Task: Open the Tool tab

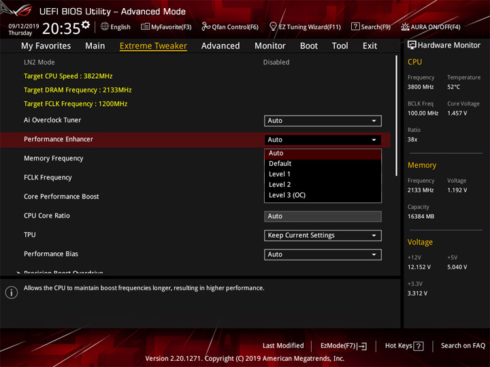Action: pos(340,46)
